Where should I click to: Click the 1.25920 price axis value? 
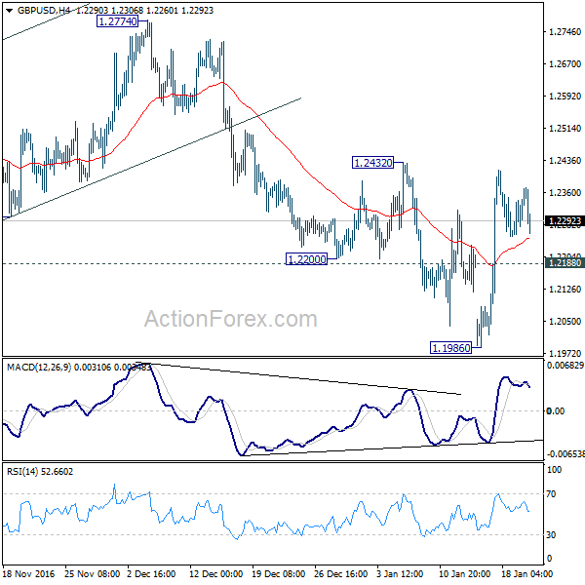(565, 97)
